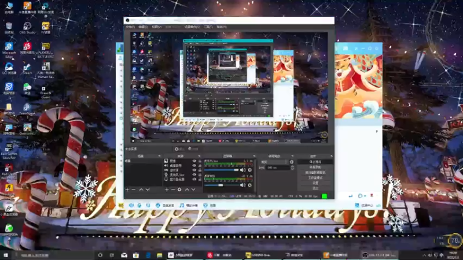The width and height of the screenshot is (463, 260).
Task: Add a new source with the plus icon
Action: point(167,190)
